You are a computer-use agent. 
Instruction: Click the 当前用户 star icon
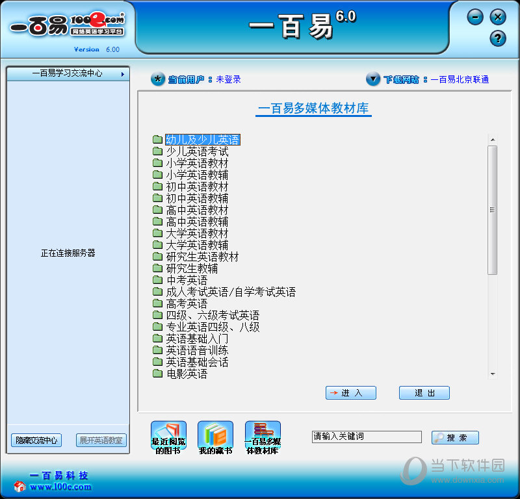coord(158,79)
